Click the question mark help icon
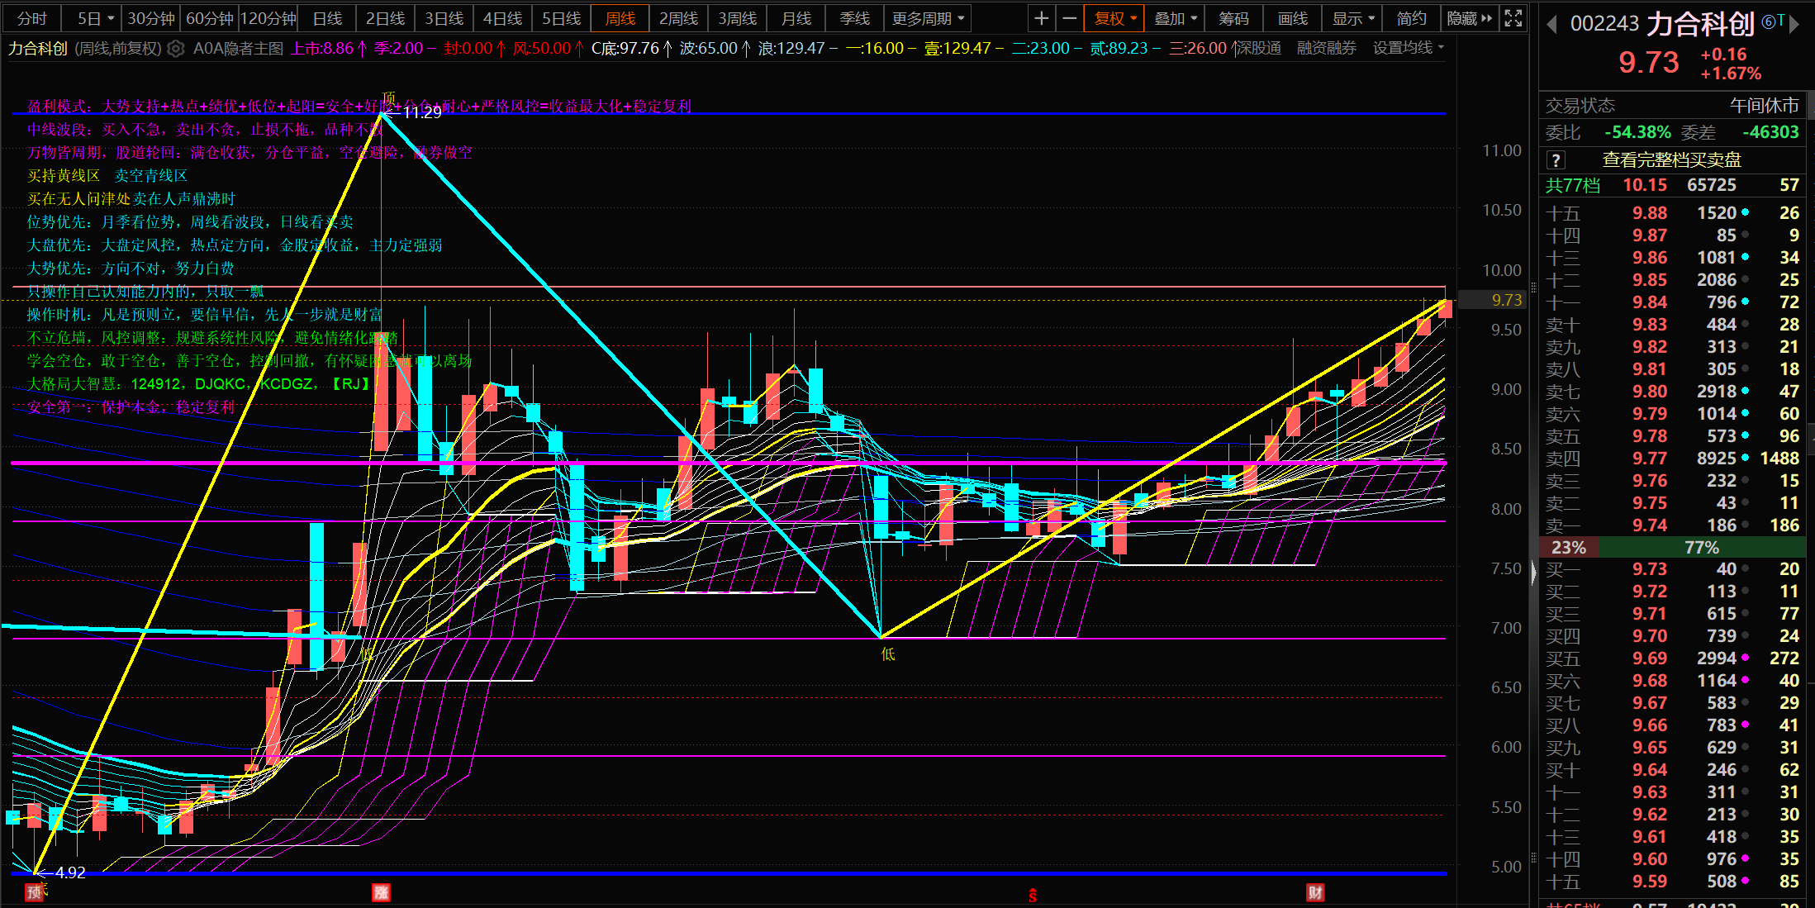Screen dimensions: 1815x908 coord(1556,160)
